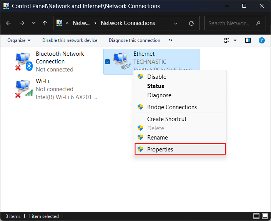Switch to large icons view in status bar
The width and height of the screenshot is (271, 221).
click(x=265, y=216)
